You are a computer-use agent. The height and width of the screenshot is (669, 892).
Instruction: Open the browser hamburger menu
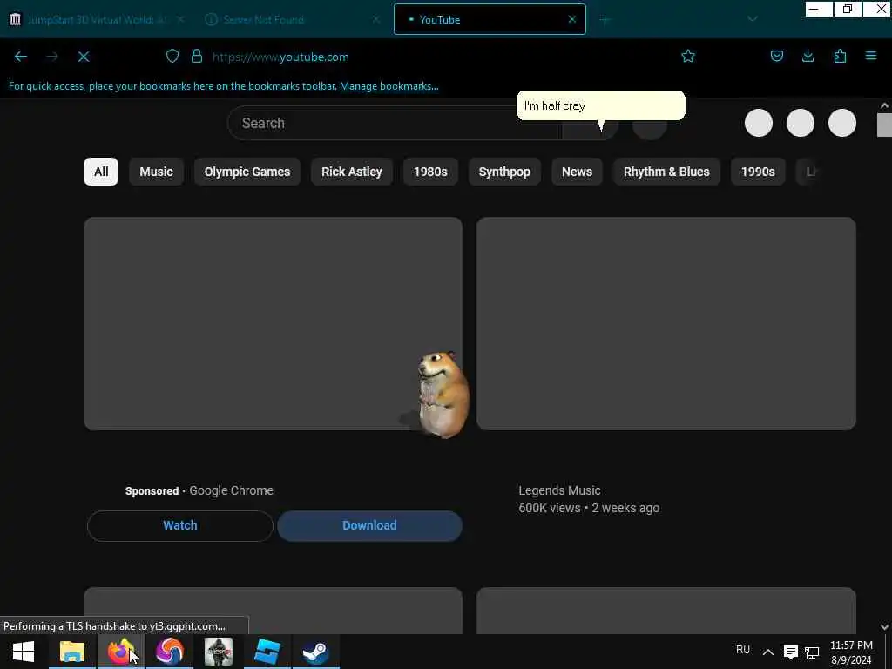(871, 56)
